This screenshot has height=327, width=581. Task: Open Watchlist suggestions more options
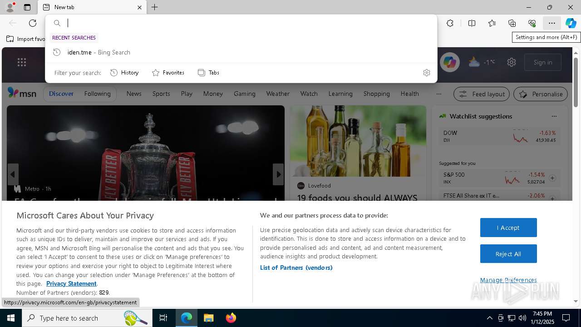[554, 116]
